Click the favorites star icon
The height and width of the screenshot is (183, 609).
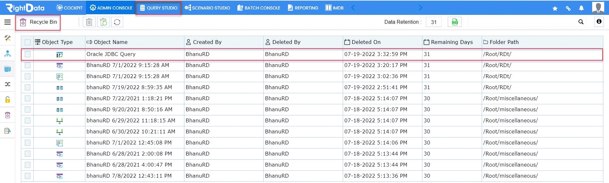pos(555,8)
